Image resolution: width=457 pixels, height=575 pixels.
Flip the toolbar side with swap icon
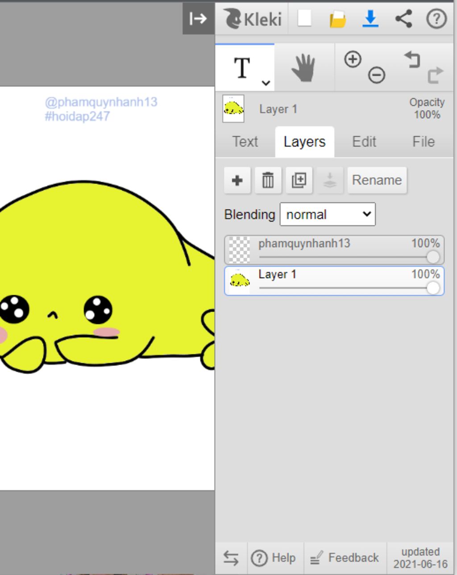[x=231, y=558]
